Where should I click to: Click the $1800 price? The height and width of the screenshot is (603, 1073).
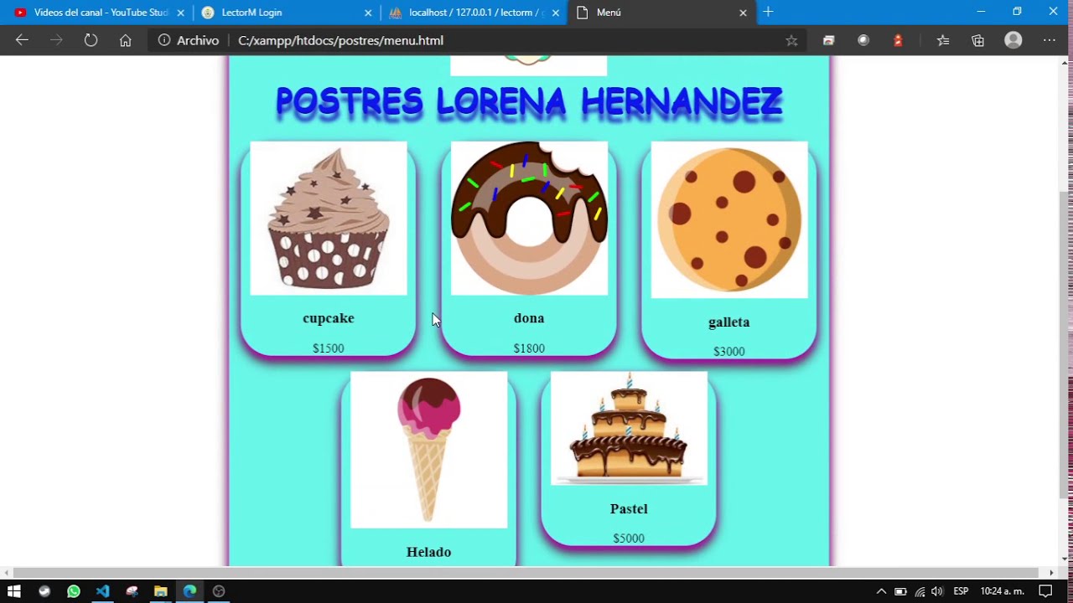pos(529,348)
